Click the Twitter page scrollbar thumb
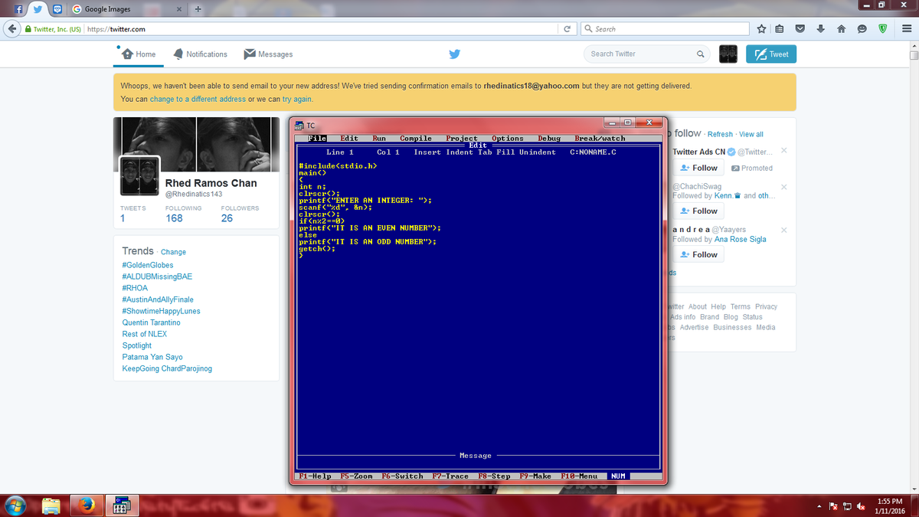Image resolution: width=919 pixels, height=517 pixels. (914, 55)
